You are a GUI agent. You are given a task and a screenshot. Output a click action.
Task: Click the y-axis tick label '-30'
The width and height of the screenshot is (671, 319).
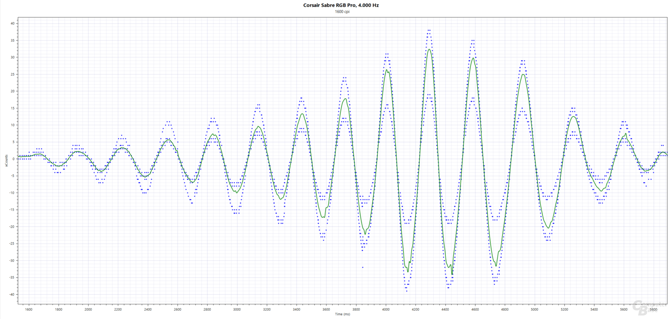coord(12,261)
